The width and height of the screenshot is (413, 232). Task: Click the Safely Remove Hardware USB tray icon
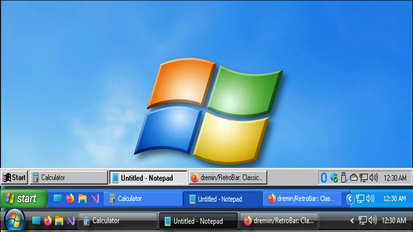click(x=344, y=178)
